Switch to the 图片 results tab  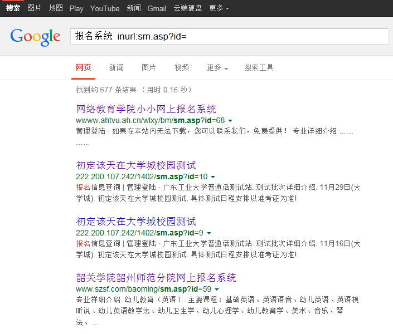click(149, 67)
